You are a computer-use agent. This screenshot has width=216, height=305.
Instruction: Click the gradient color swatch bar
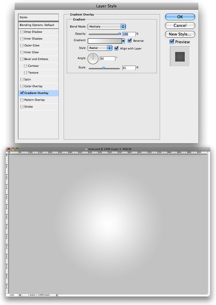click(105, 41)
